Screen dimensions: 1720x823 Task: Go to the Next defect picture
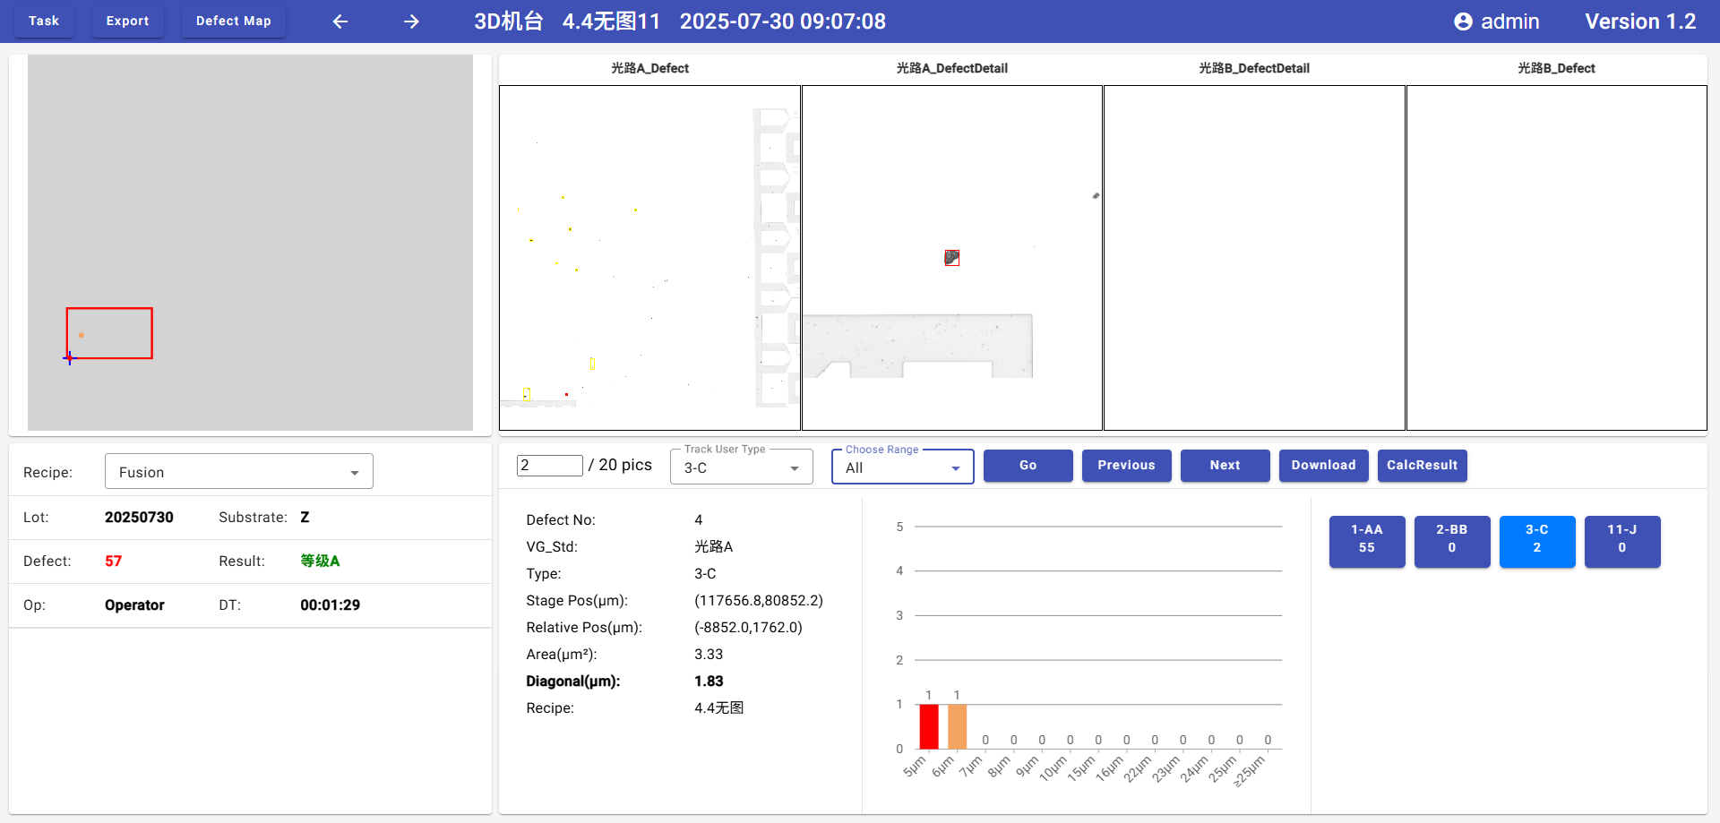pos(1225,465)
